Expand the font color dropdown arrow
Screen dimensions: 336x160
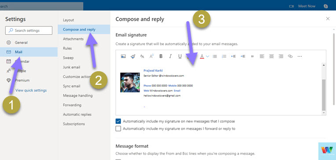point(207,56)
